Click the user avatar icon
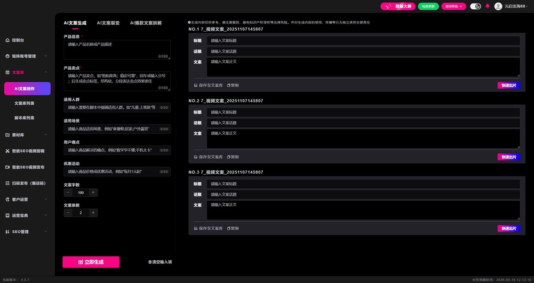This screenshot has width=534, height=283. point(498,6)
